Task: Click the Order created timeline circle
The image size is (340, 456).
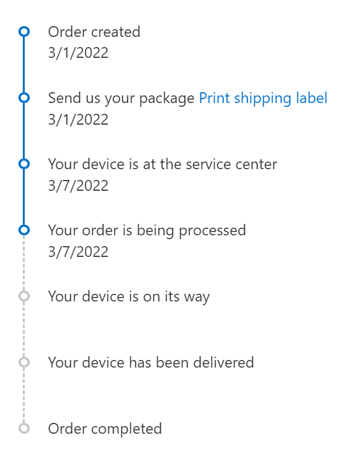Action: click(24, 31)
